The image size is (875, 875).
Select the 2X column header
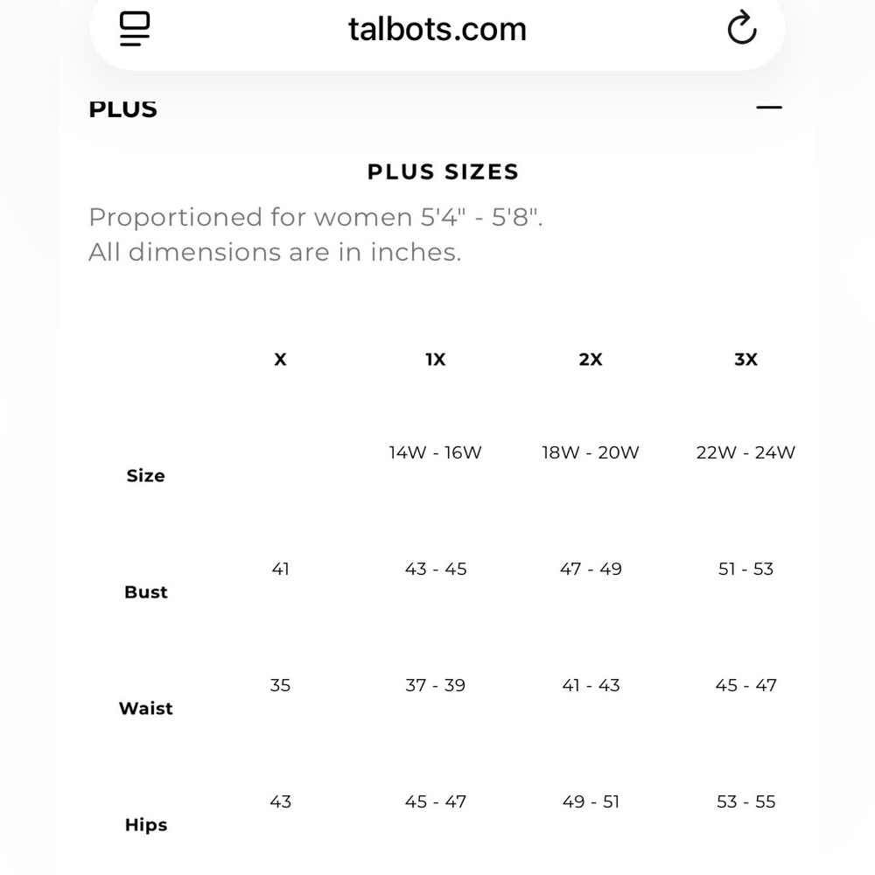click(591, 360)
